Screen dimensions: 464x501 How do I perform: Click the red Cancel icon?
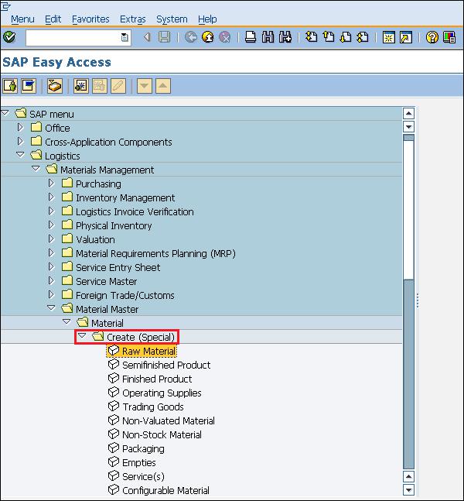point(225,37)
